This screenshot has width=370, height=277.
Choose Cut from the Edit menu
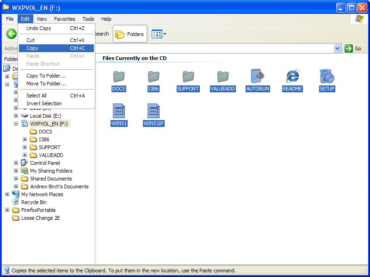pyautogui.click(x=56, y=40)
